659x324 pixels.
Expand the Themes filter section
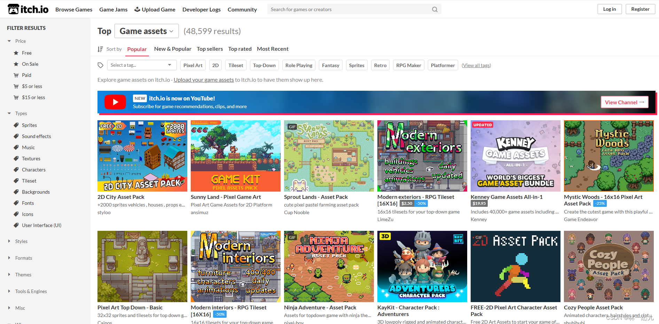(x=19, y=275)
